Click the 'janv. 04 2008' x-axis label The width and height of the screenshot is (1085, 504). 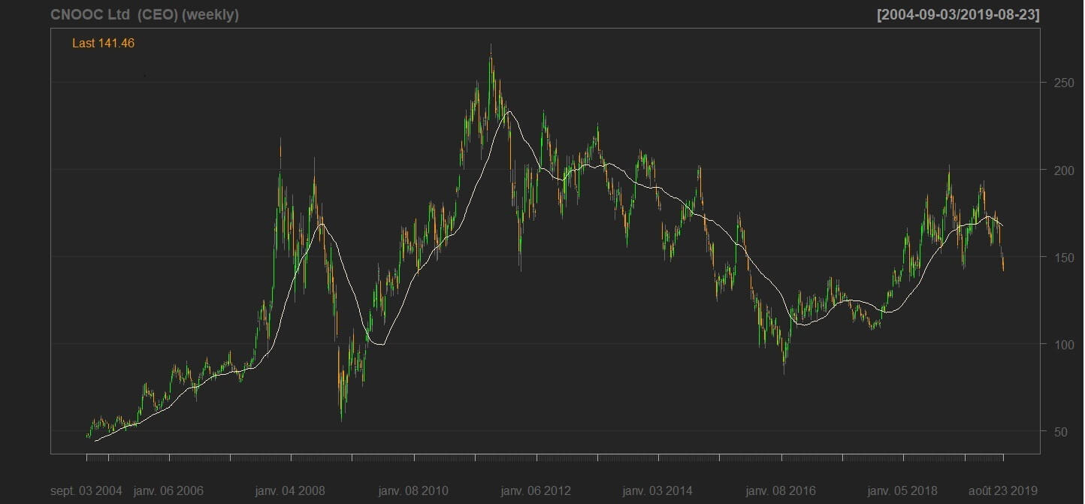tap(290, 491)
